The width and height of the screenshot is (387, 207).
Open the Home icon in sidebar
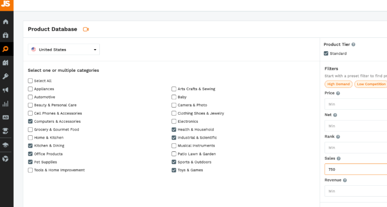coord(5,22)
